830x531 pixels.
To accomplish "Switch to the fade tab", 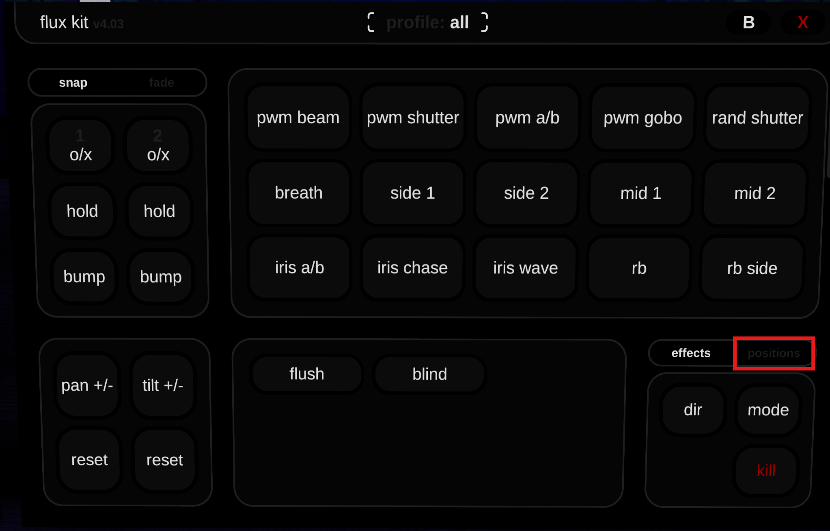I will (162, 82).
